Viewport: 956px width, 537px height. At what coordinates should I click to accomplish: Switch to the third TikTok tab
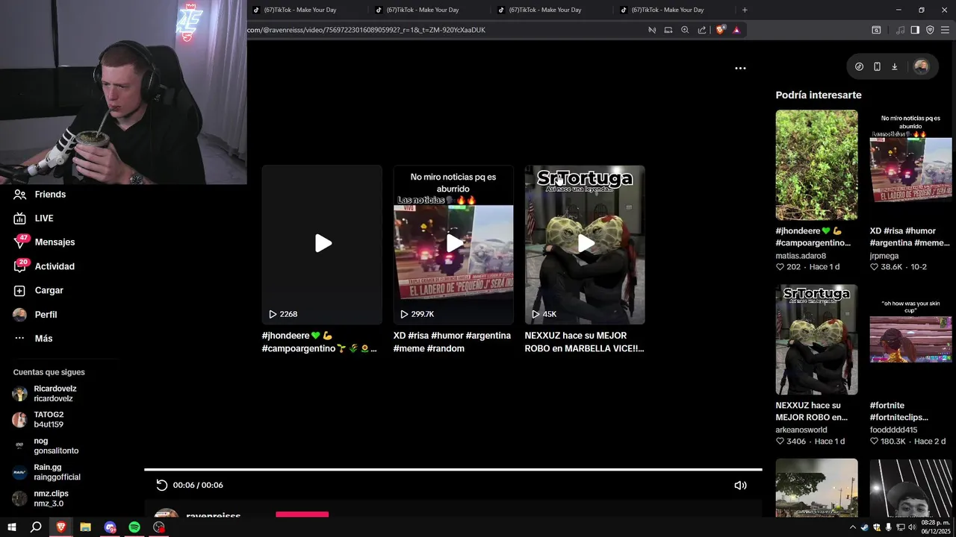point(544,10)
